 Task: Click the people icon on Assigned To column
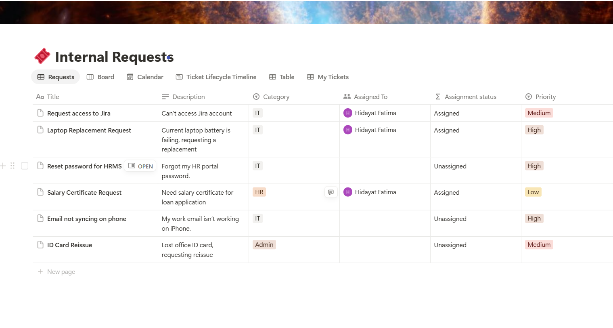click(x=347, y=97)
